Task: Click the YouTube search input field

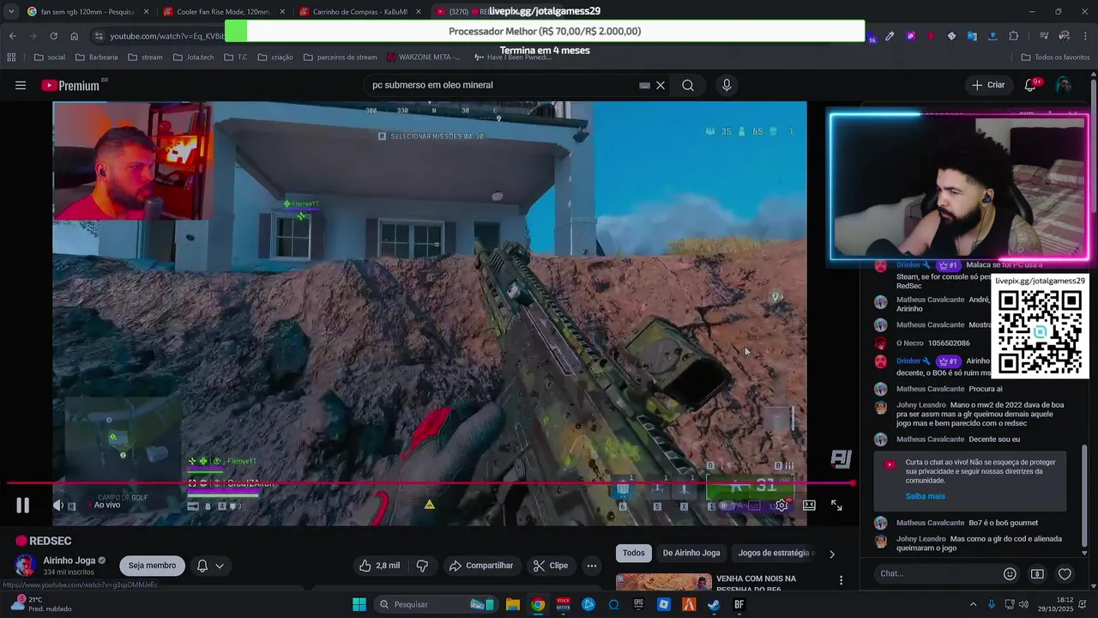Action: click(503, 85)
